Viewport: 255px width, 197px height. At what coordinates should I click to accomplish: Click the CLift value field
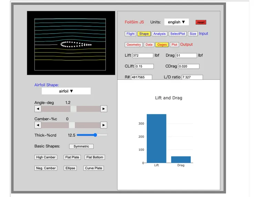pos(144,66)
